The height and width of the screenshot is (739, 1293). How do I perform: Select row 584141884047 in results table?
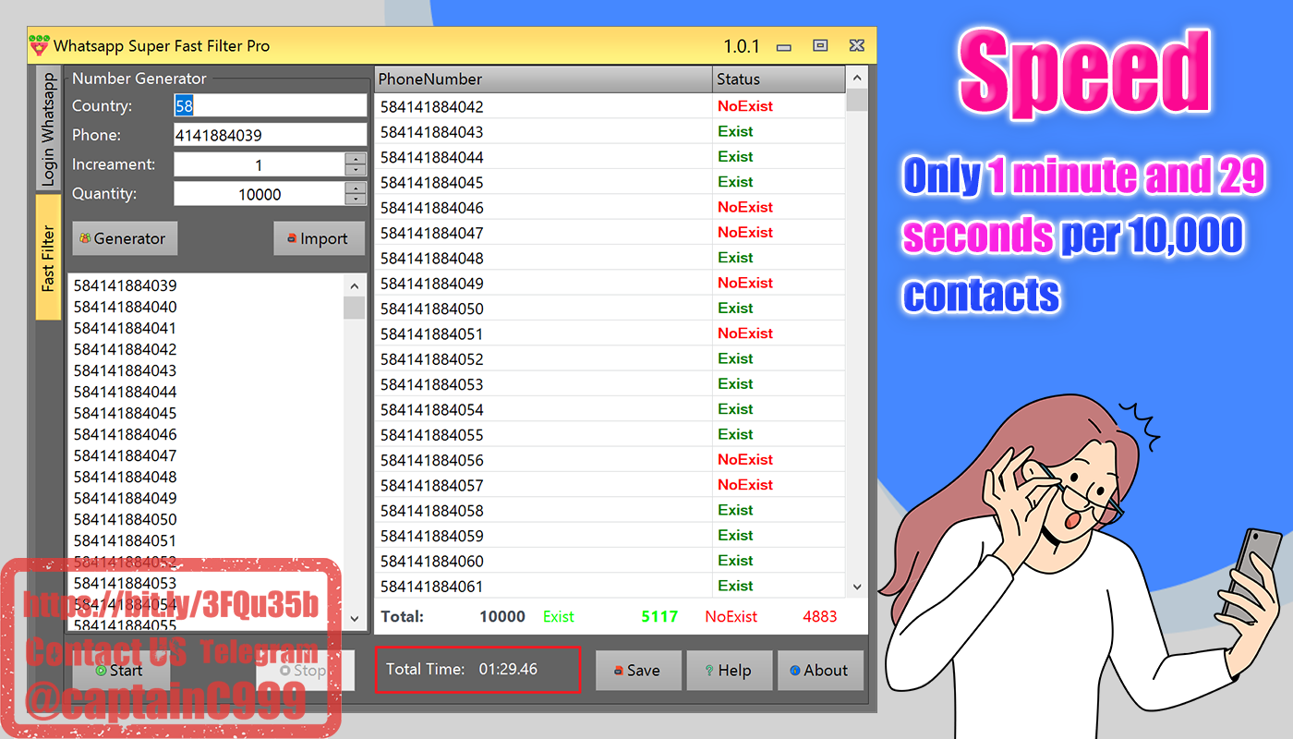[x=610, y=233]
